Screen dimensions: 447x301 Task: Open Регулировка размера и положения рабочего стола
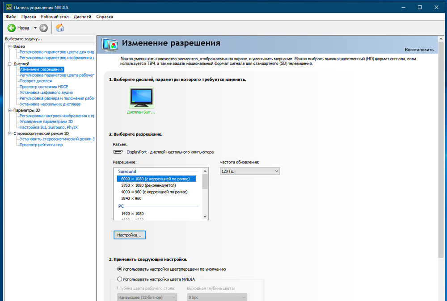pos(57,98)
